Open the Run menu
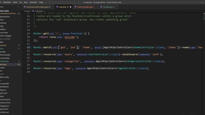This screenshot has width=205, height=115. pos(26,2)
